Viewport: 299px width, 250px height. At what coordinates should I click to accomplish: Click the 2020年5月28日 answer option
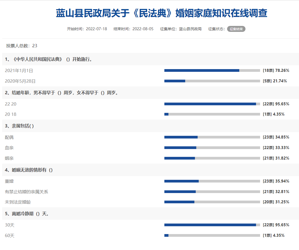coord(20,81)
